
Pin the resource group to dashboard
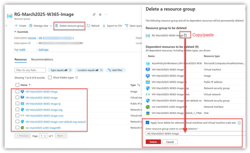pyautogui.click(x=94, y=14)
